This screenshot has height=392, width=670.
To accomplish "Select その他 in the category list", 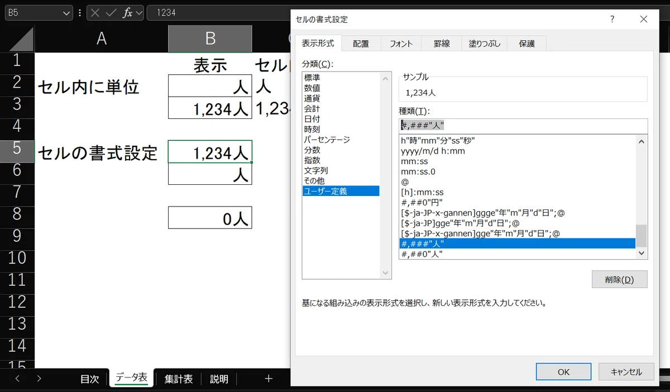I will [x=341, y=181].
